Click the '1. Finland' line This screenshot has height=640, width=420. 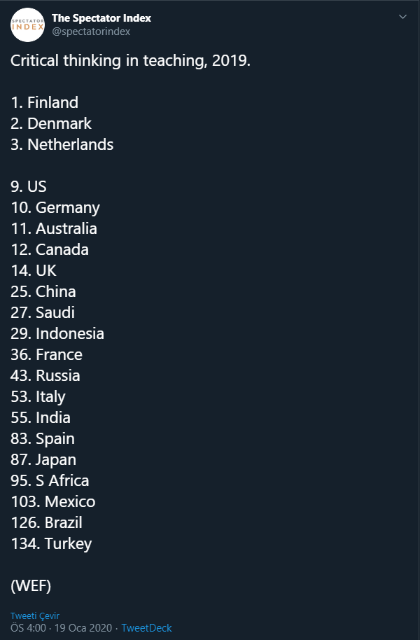tap(44, 102)
